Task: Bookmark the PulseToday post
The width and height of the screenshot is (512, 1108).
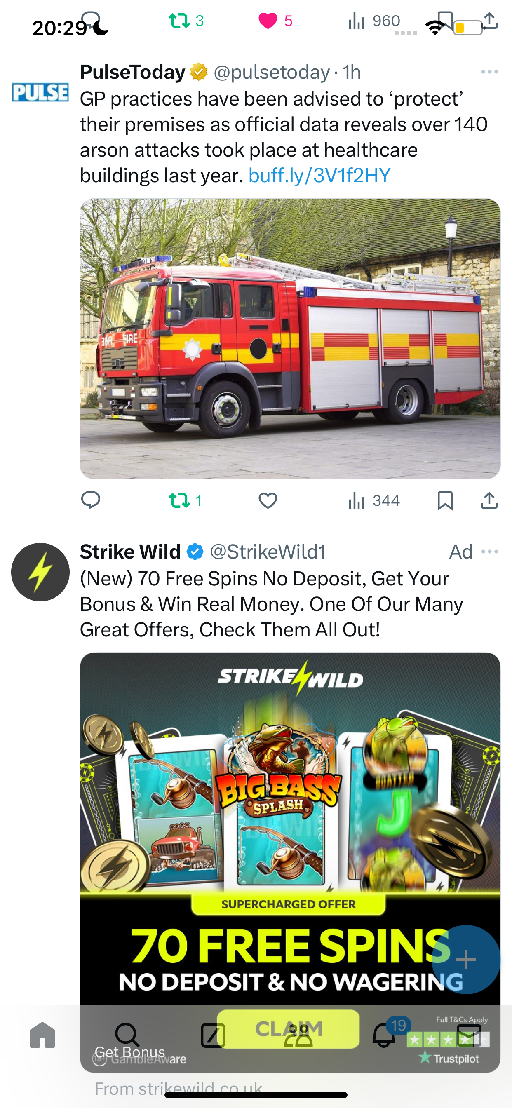Action: tap(445, 501)
